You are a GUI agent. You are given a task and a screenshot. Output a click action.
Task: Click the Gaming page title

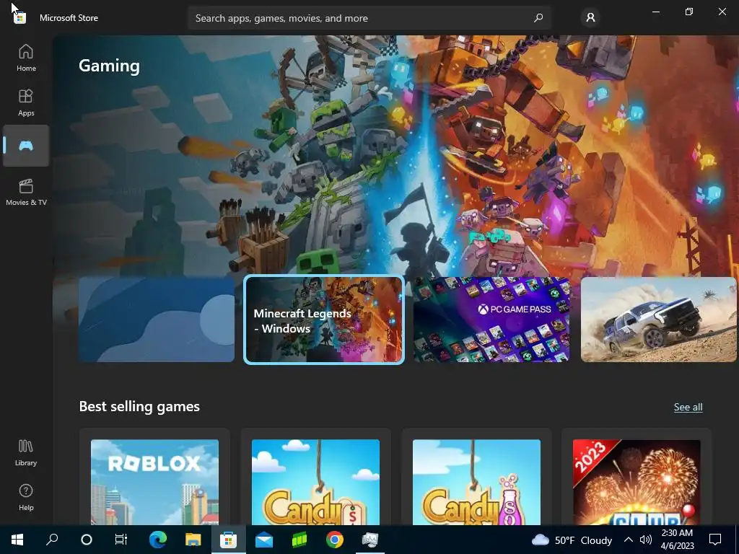[110, 66]
